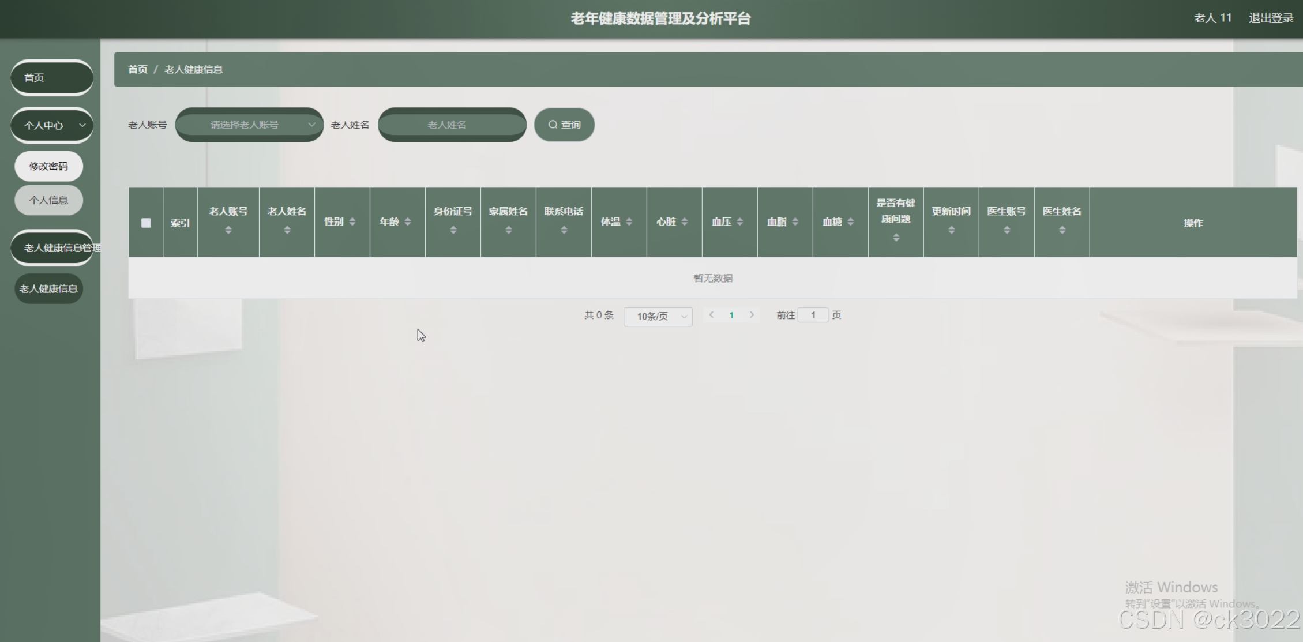Toggle select-all checkbox in table header
The image size is (1303, 642).
(146, 223)
